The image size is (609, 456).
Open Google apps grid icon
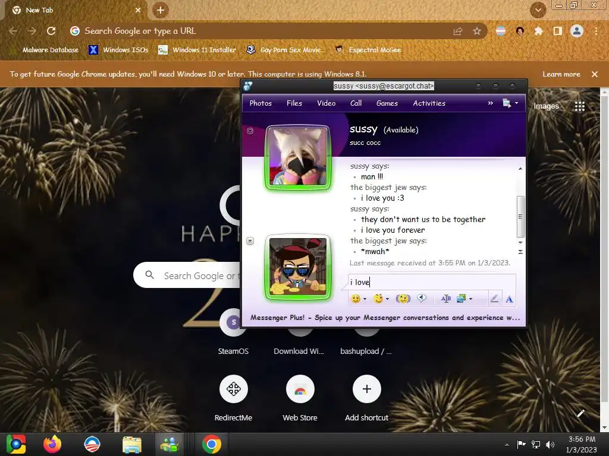click(579, 106)
